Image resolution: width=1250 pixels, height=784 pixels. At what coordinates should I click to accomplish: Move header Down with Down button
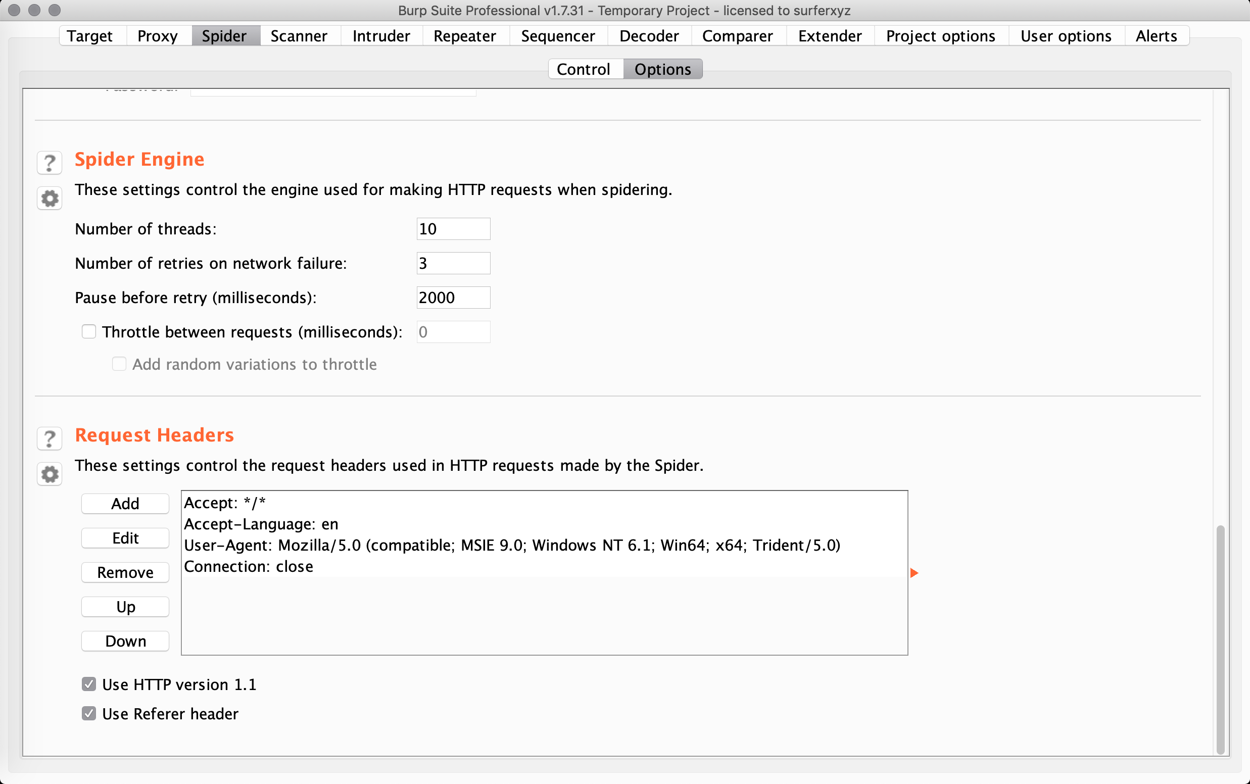tap(125, 642)
